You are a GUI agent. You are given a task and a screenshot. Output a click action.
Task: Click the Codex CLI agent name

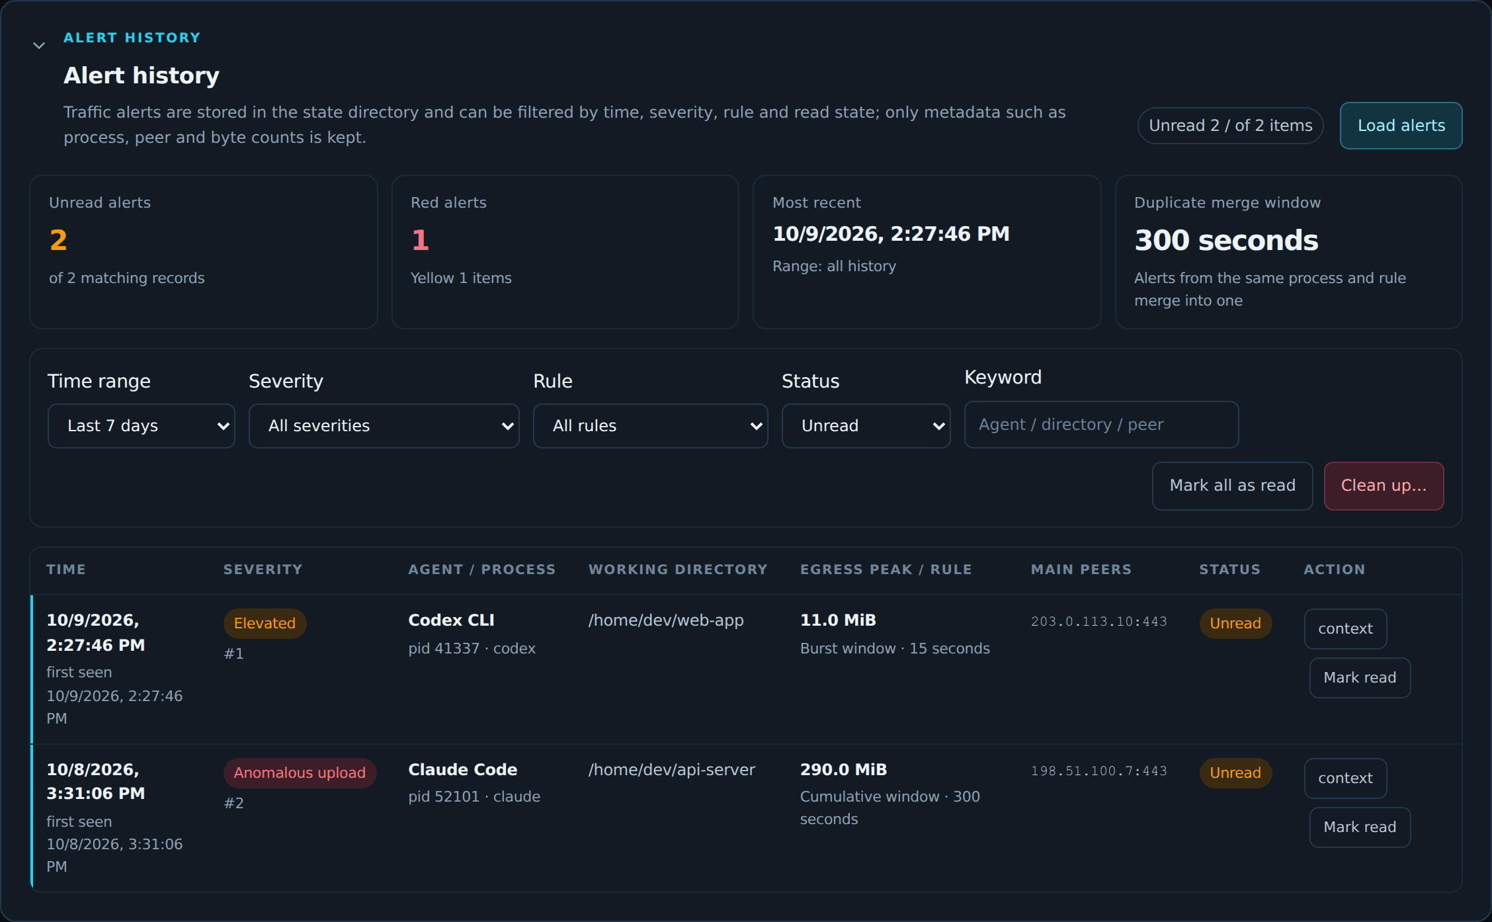(452, 620)
